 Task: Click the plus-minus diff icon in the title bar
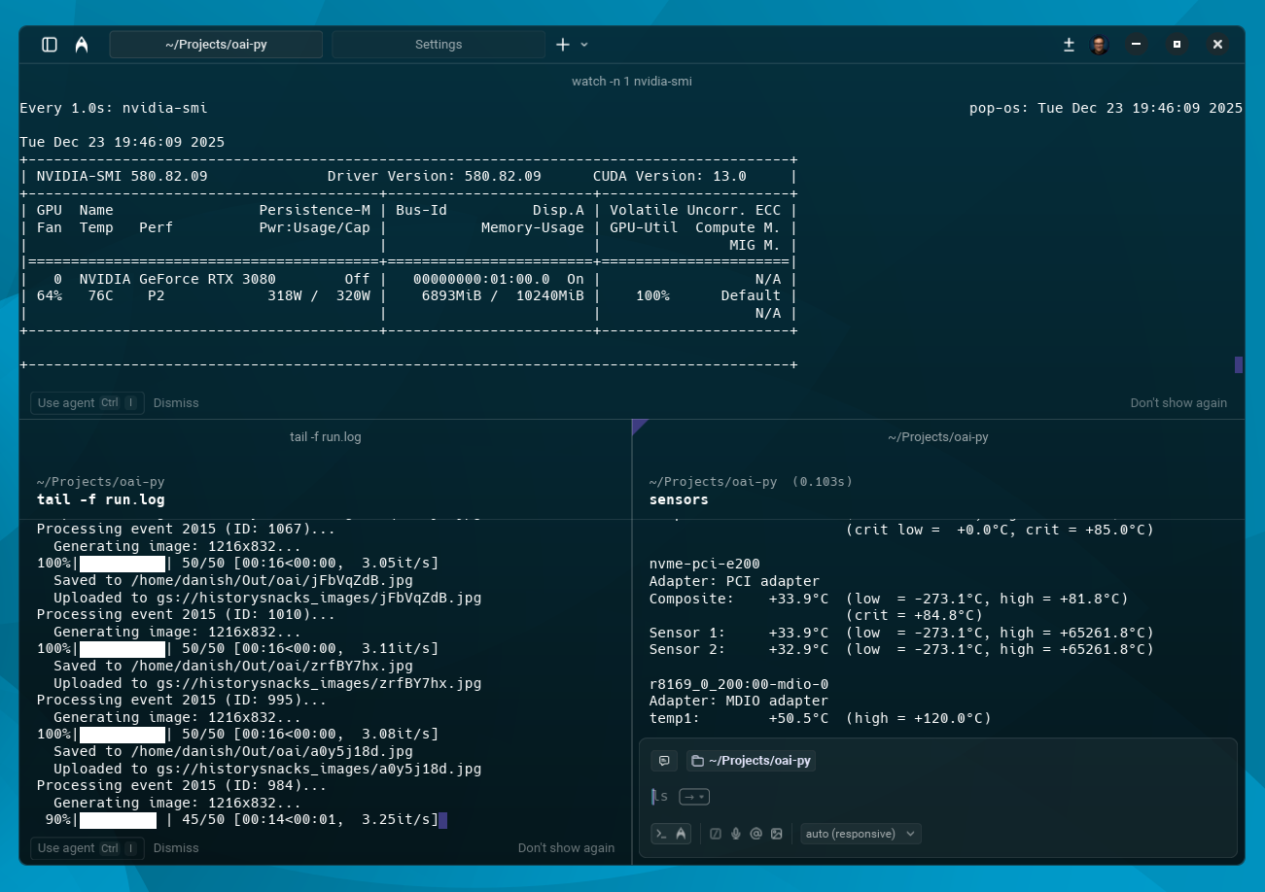(1069, 45)
